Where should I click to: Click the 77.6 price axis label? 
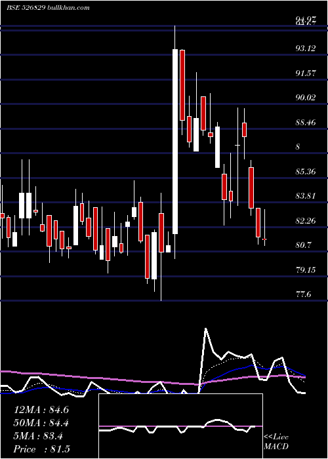(303, 294)
